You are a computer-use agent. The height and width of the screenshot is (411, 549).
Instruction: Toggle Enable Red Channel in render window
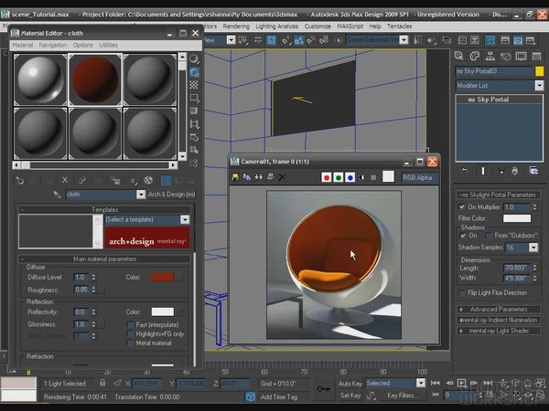point(327,177)
